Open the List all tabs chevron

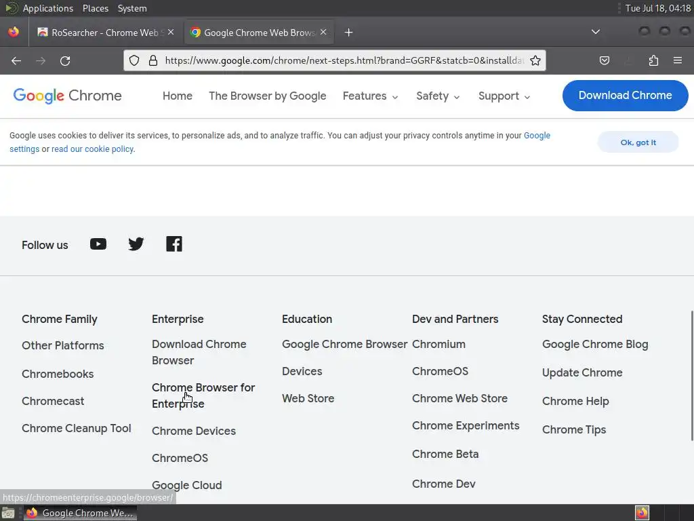595,32
